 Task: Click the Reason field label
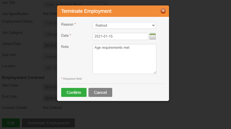click(x=67, y=24)
